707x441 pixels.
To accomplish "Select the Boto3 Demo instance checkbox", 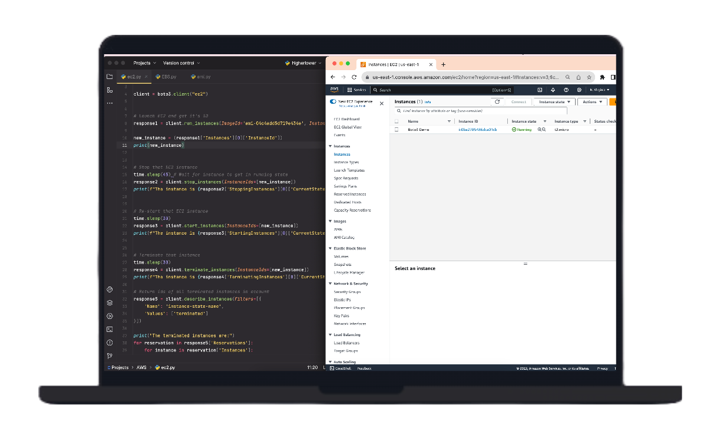I will coord(397,129).
